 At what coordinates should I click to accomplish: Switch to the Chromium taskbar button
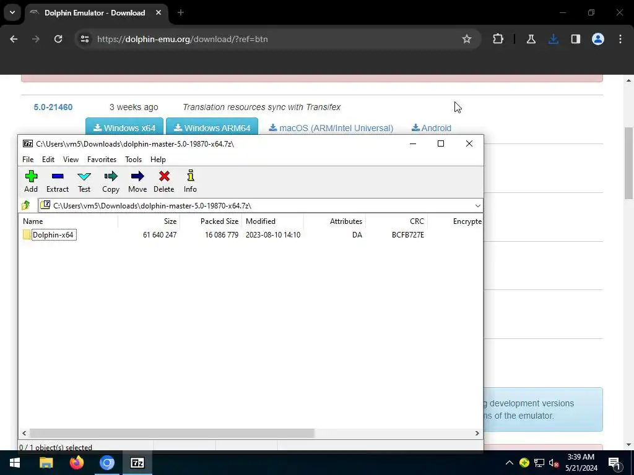pyautogui.click(x=106, y=463)
